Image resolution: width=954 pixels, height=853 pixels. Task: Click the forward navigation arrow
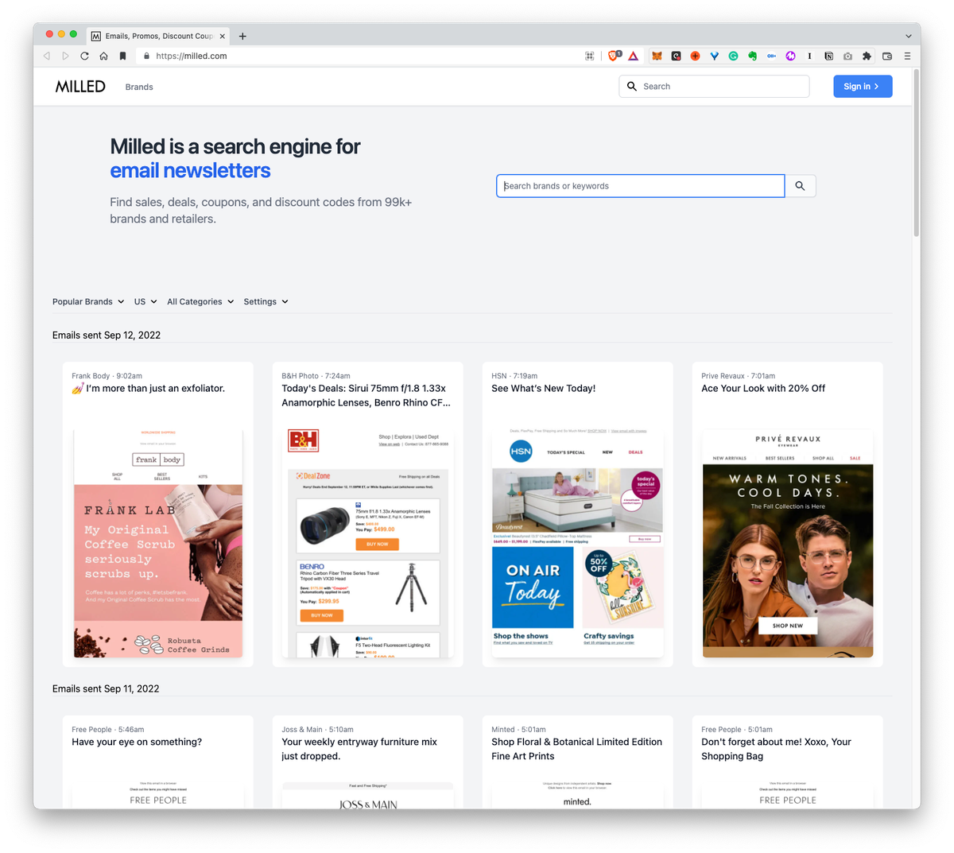[65, 56]
